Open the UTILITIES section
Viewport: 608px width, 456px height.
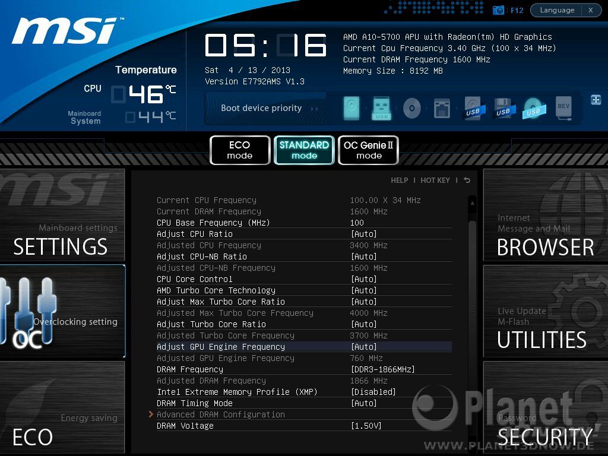pyautogui.click(x=546, y=311)
